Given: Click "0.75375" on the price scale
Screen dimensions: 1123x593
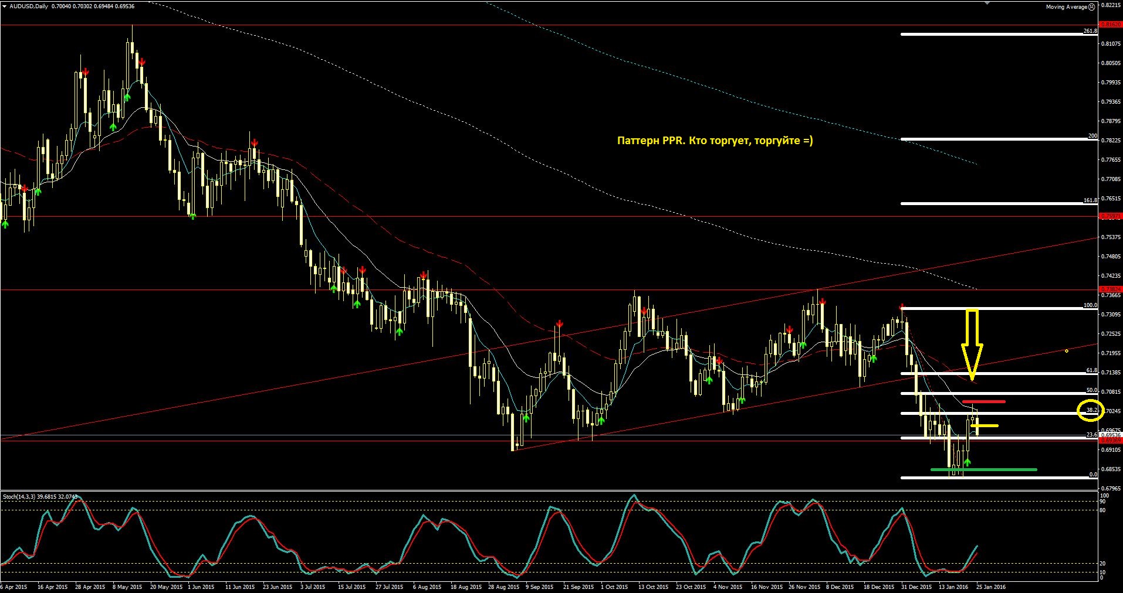Looking at the screenshot, I should [x=1111, y=237].
